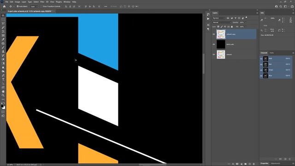Select the Eyedropper tool
This screenshot has height=166, width=295.
tap(3, 39)
